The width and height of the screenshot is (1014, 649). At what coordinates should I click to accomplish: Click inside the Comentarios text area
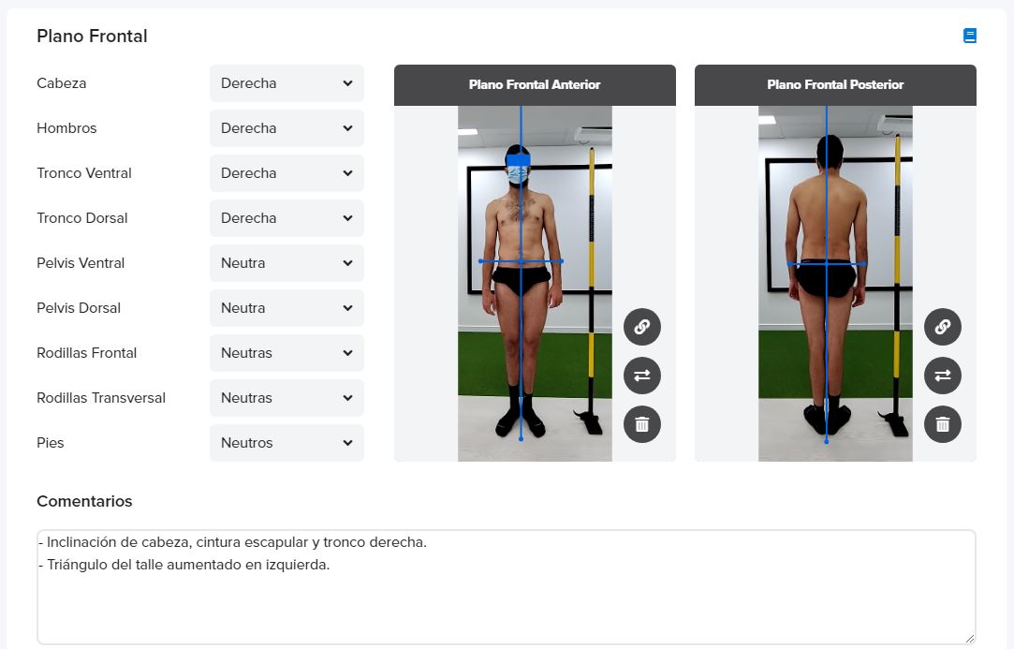coord(507,587)
